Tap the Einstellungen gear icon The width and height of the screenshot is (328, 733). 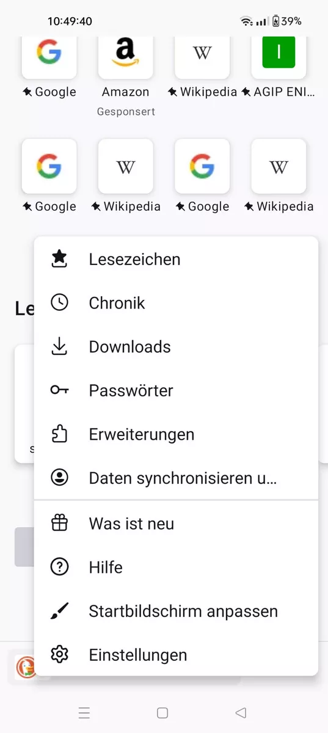[59, 655]
